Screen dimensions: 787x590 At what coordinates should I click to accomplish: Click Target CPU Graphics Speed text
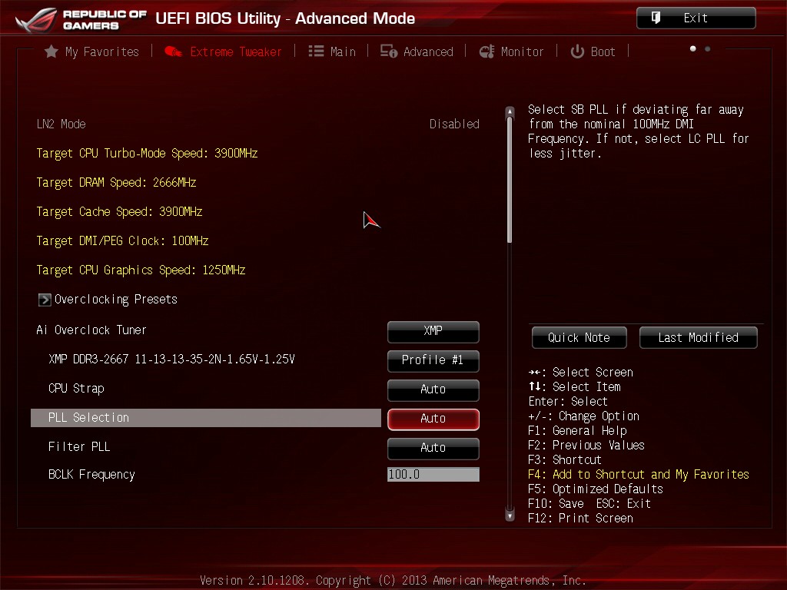click(x=141, y=270)
